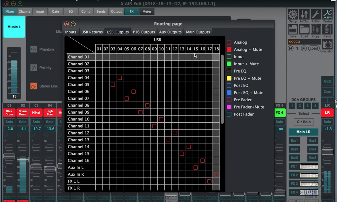Image resolution: width=337 pixels, height=202 pixels.
Task: Open the Comp tab
Action: (86, 11)
